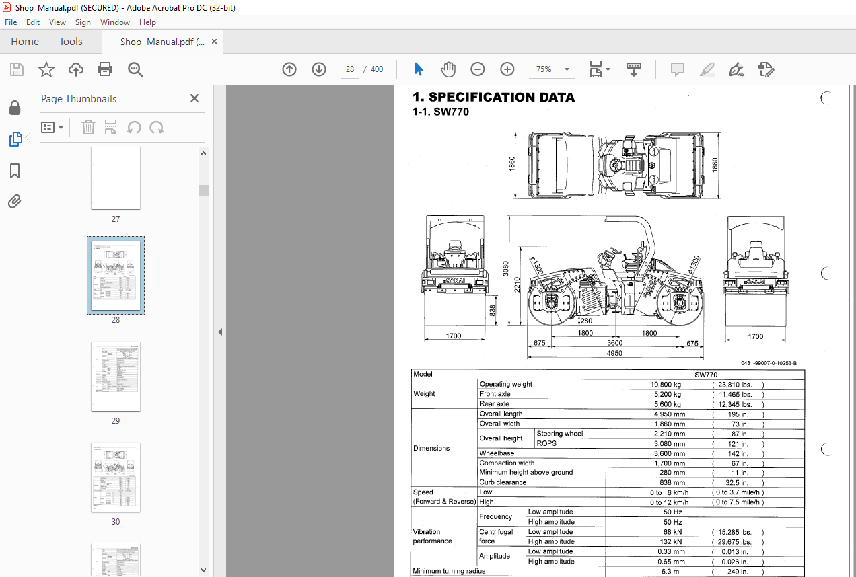
Task: Click the 'Wheelbase' row label
Action: coord(497,453)
